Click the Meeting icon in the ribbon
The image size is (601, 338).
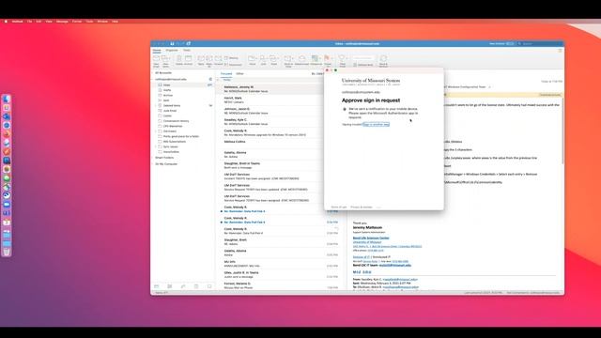(x=232, y=58)
